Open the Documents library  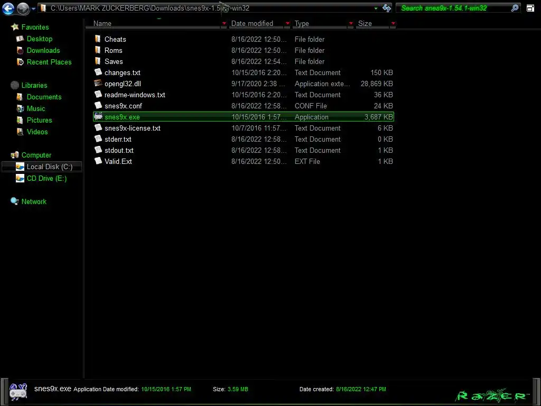coord(44,97)
